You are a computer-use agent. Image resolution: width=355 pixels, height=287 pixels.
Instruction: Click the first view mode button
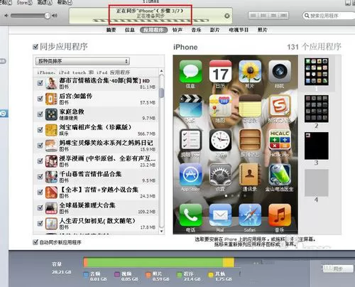[253, 16]
